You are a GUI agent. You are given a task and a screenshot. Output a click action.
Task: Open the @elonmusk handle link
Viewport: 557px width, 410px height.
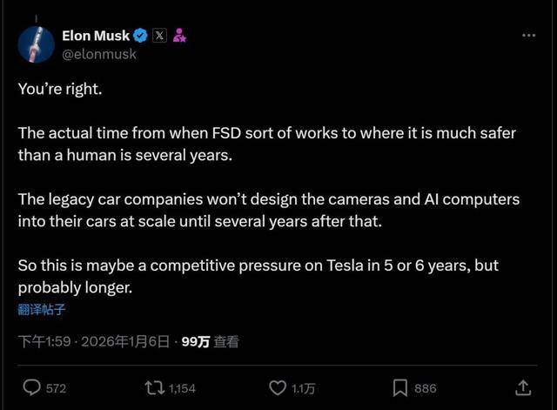click(99, 53)
